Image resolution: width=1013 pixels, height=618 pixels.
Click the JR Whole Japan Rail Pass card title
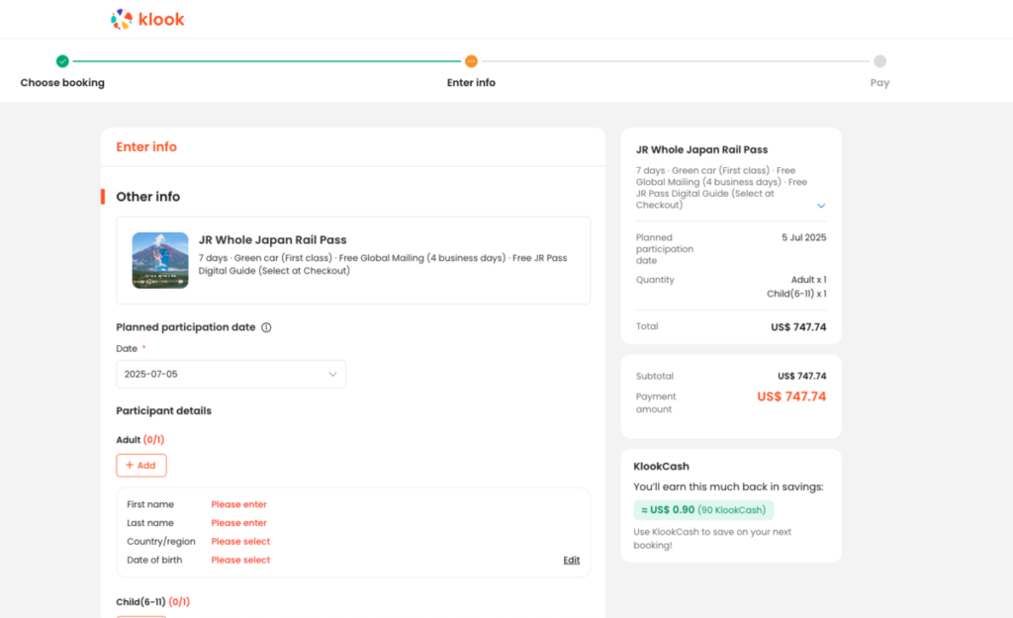point(273,239)
